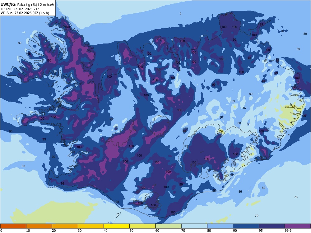Click the legend tick label "0"
The height and width of the screenshot is (233, 311).
click(x=1, y=231)
